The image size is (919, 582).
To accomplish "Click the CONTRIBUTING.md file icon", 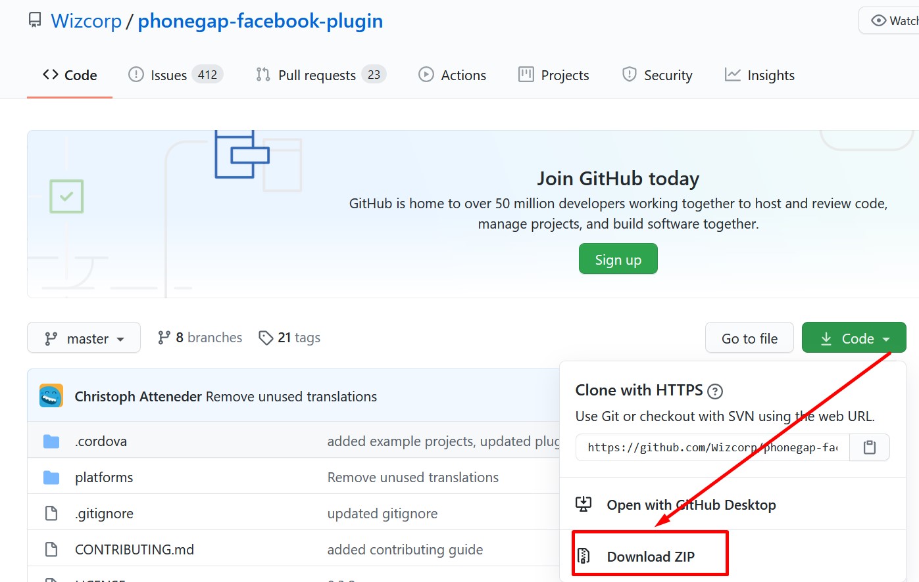I will click(51, 550).
